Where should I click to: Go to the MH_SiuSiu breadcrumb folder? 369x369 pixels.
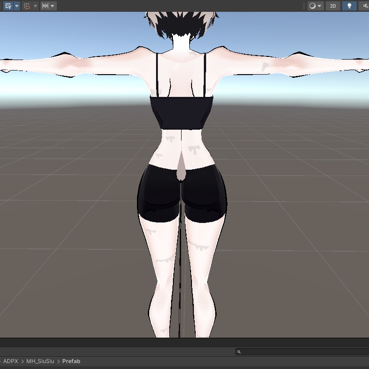(x=40, y=361)
